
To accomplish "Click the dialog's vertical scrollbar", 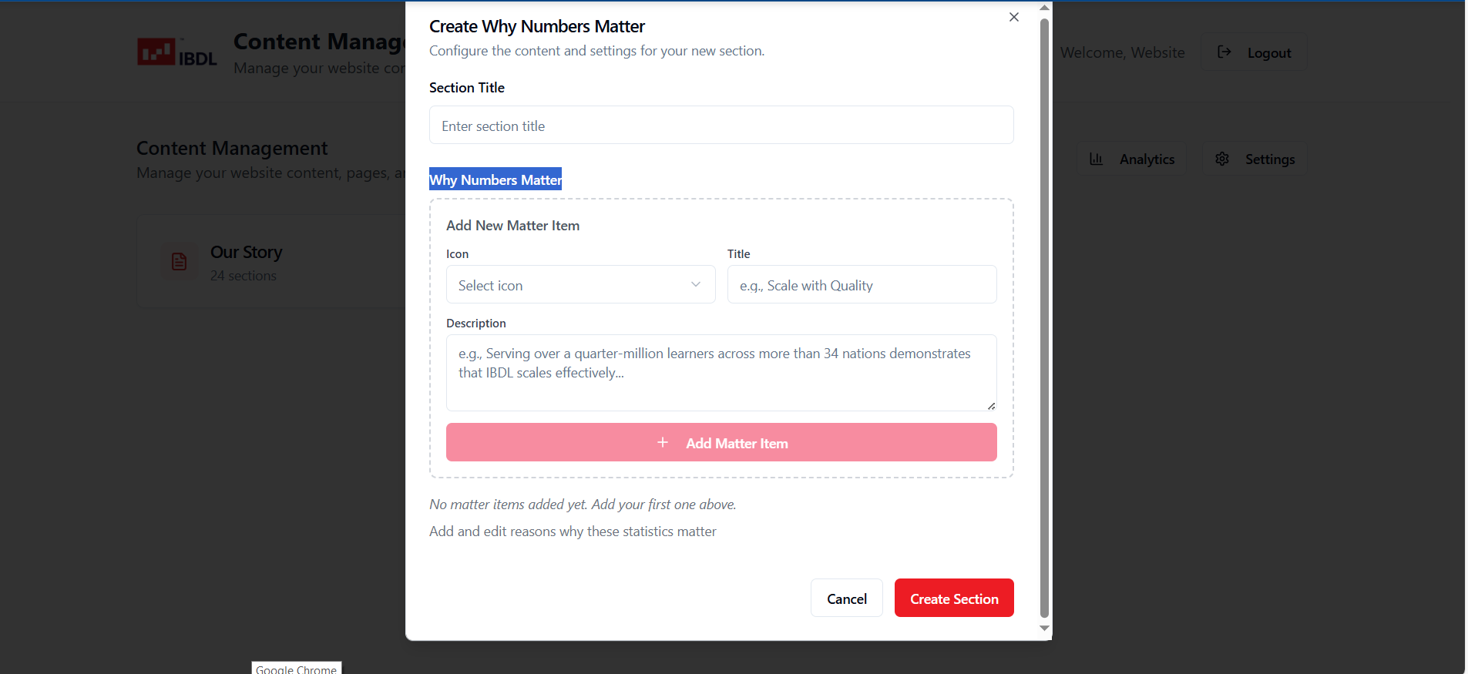I will [1044, 308].
